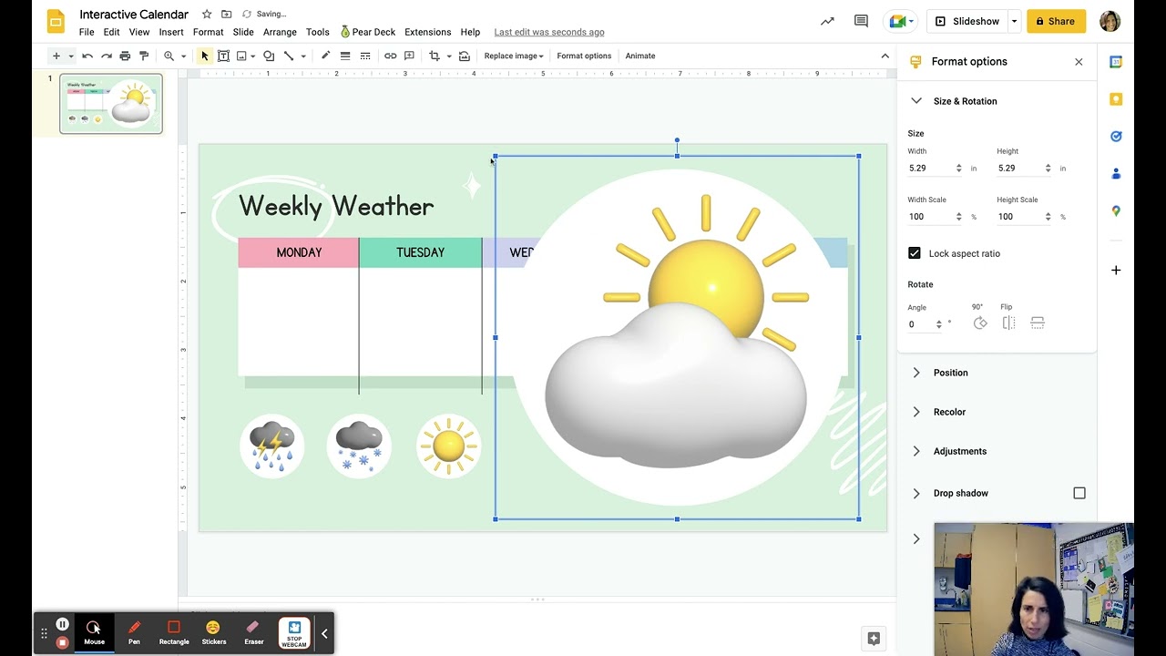Open the line type dropdown arrow

pos(303,56)
